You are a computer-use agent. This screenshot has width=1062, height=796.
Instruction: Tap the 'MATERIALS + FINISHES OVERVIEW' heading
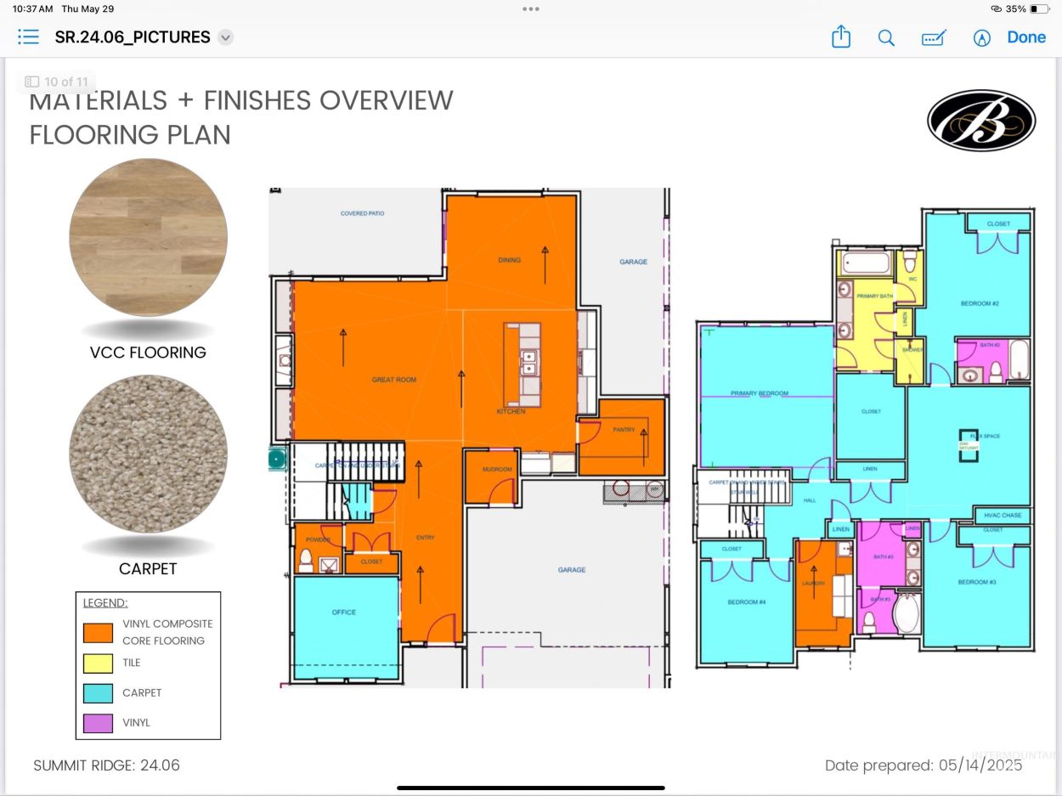[241, 100]
